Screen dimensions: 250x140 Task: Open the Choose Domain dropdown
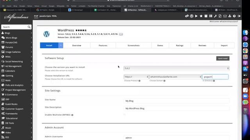[175, 77]
